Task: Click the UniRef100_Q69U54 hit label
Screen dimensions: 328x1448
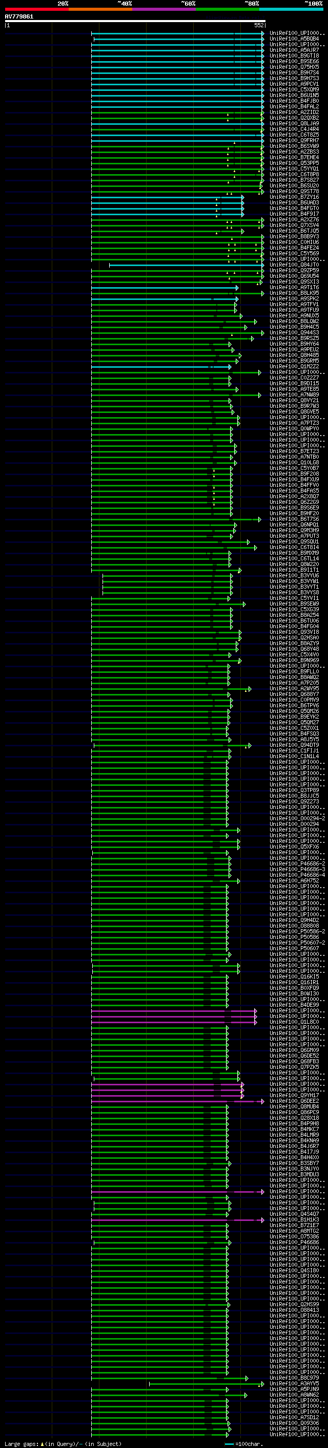Action: (x=294, y=276)
